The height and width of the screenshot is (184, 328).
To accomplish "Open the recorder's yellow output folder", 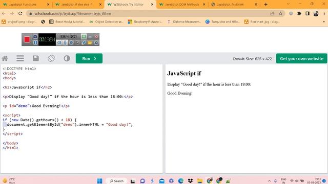I will click(x=90, y=43).
